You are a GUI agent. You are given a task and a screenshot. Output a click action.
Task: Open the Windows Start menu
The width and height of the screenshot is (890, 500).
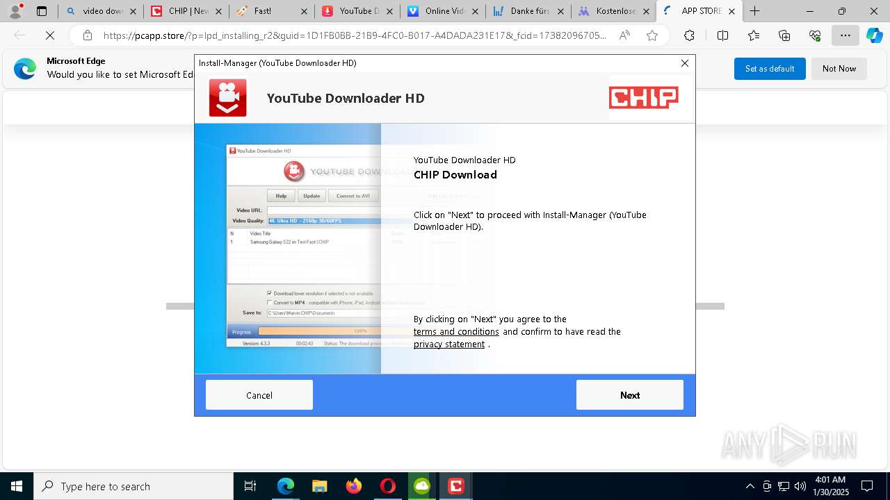pyautogui.click(x=16, y=486)
